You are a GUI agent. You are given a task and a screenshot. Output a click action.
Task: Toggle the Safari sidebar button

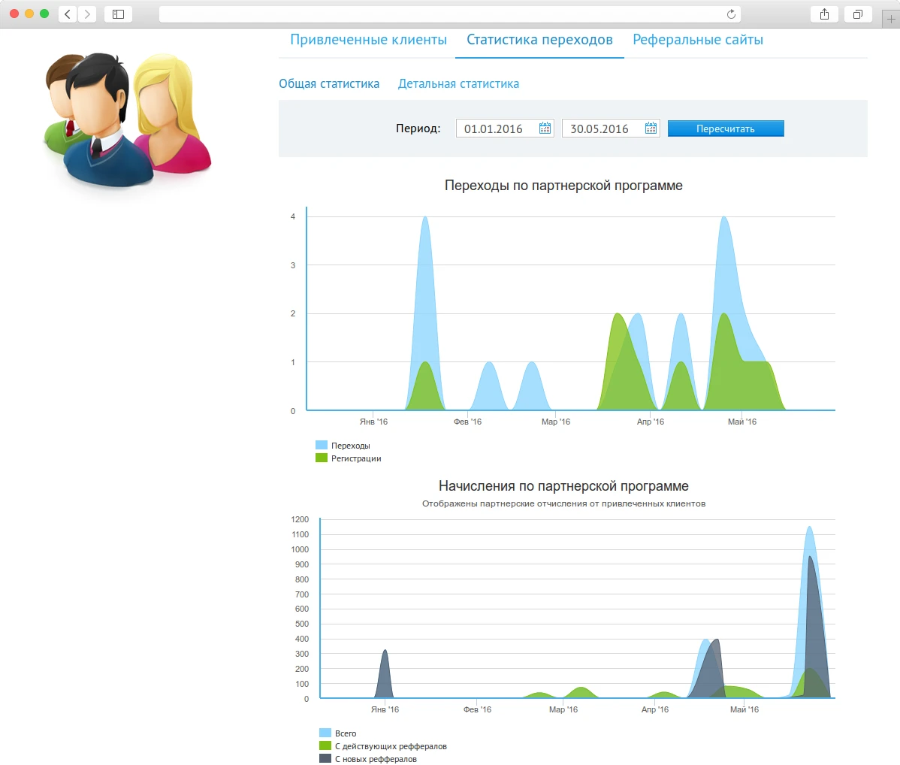click(118, 14)
